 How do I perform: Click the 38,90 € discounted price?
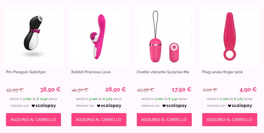(x=50, y=90)
